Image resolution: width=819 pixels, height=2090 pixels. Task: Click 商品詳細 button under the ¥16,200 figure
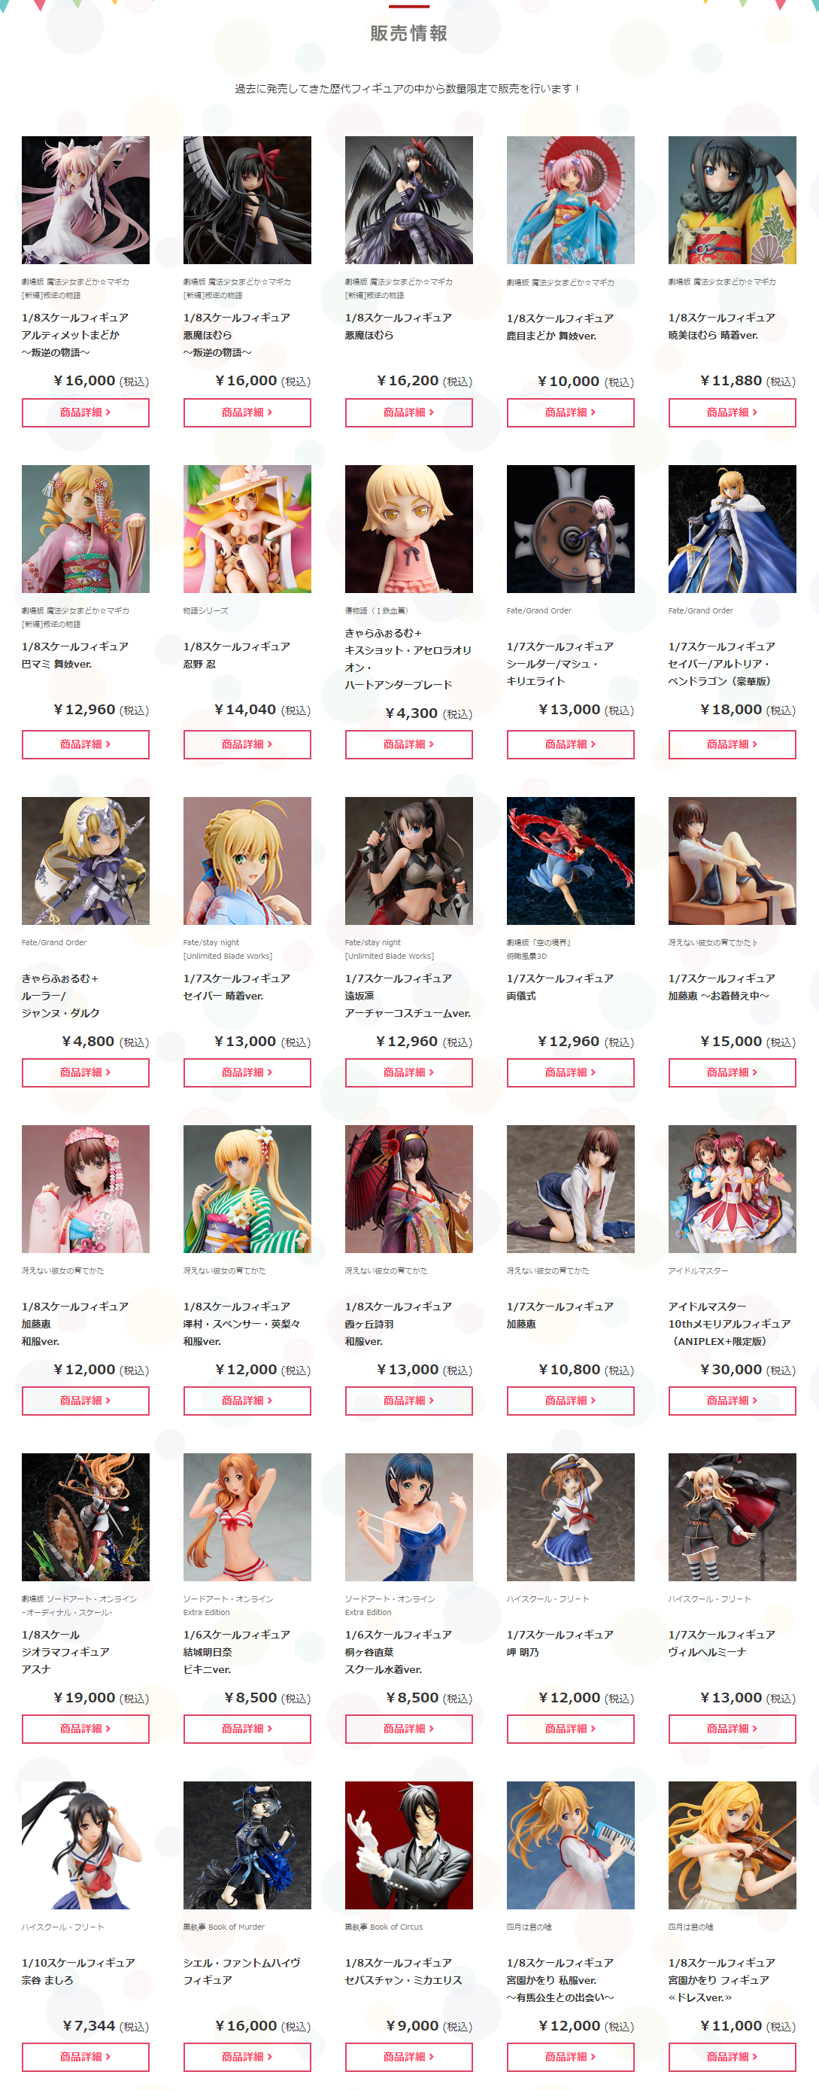point(408,412)
